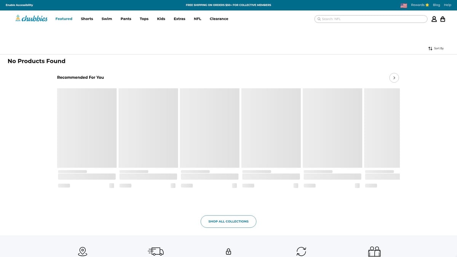The height and width of the screenshot is (257, 457).
Task: Click the padlock secure icon
Action: [x=228, y=251]
